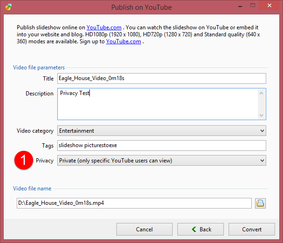283x243 pixels.
Task: Minimize the Publish on YouTube window
Action: click(x=240, y=6)
